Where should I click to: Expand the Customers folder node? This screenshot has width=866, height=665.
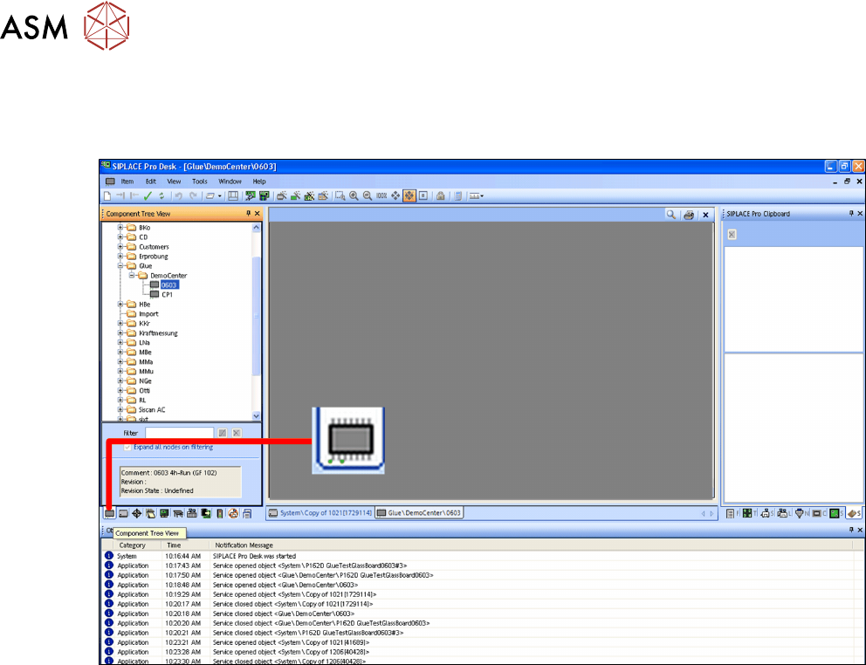pos(120,247)
